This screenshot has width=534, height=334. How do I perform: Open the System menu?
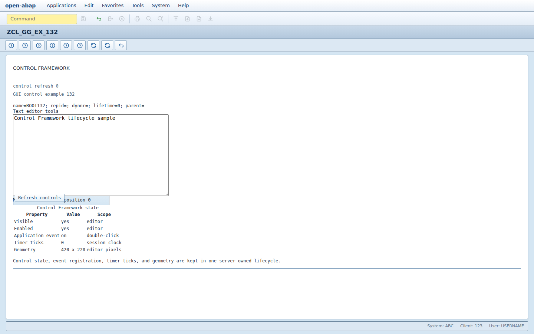click(161, 6)
